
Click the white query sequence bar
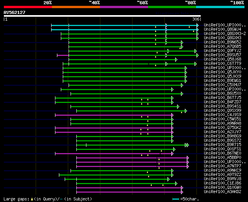(x=102, y=16)
